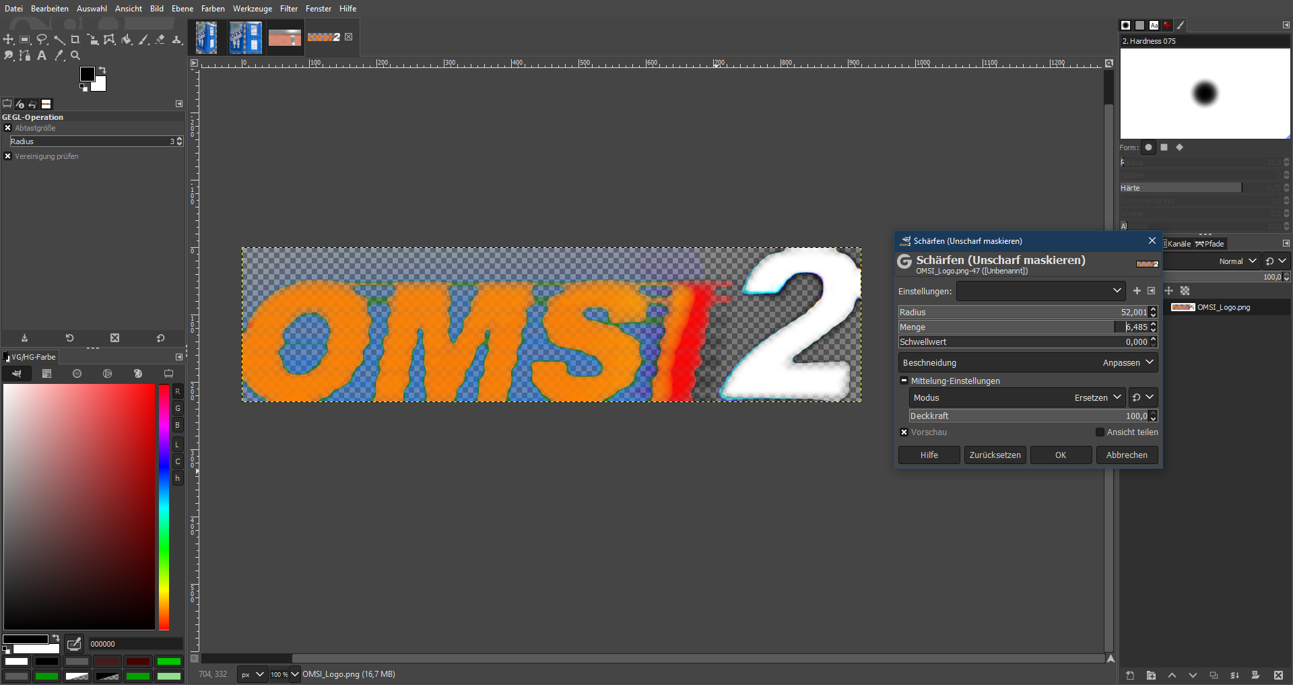Select the Color Picker eyedropper tool
The width and height of the screenshot is (1293, 685).
(59, 56)
